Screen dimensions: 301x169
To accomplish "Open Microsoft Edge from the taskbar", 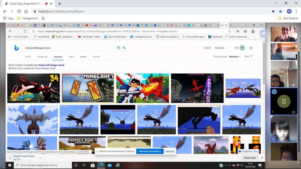I will 101,165.
